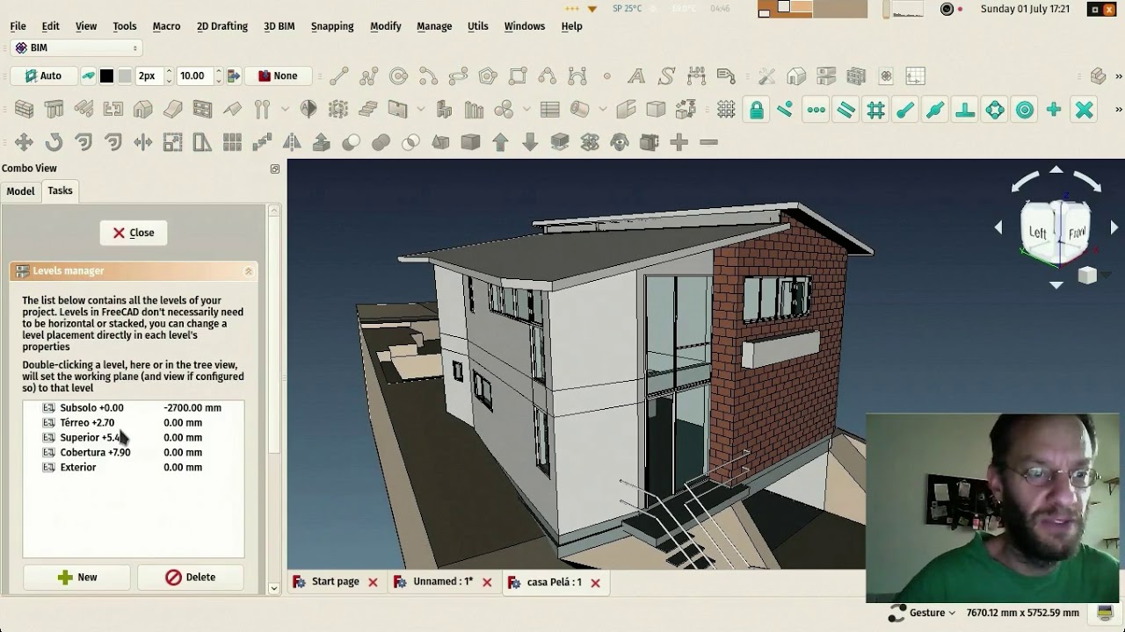Toggle snap to perpendicular
This screenshot has width=1125, height=632.
coord(965,110)
